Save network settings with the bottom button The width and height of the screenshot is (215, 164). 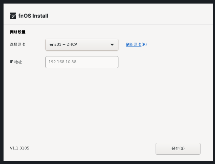click(x=178, y=149)
